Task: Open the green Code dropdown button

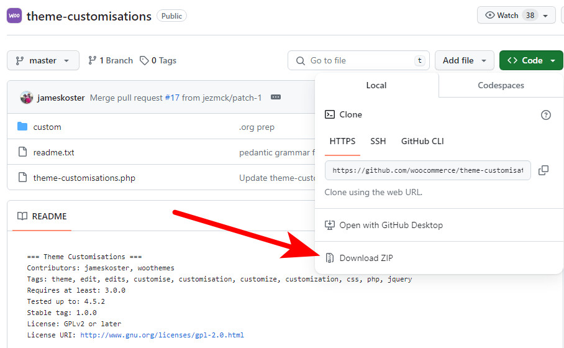Action: coord(531,60)
